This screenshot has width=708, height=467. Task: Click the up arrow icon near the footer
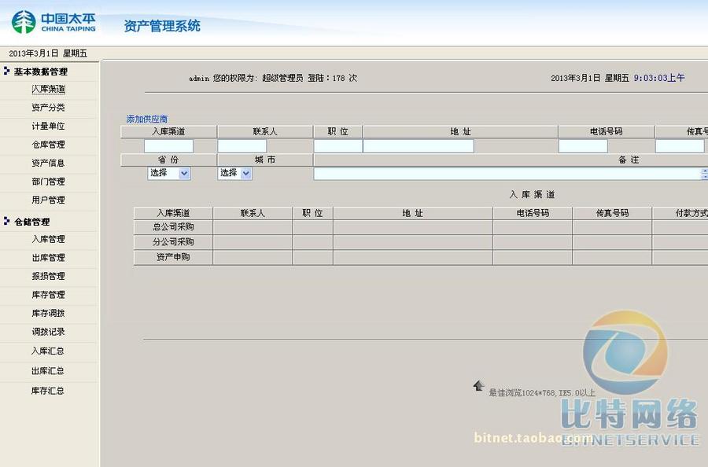[x=478, y=385]
